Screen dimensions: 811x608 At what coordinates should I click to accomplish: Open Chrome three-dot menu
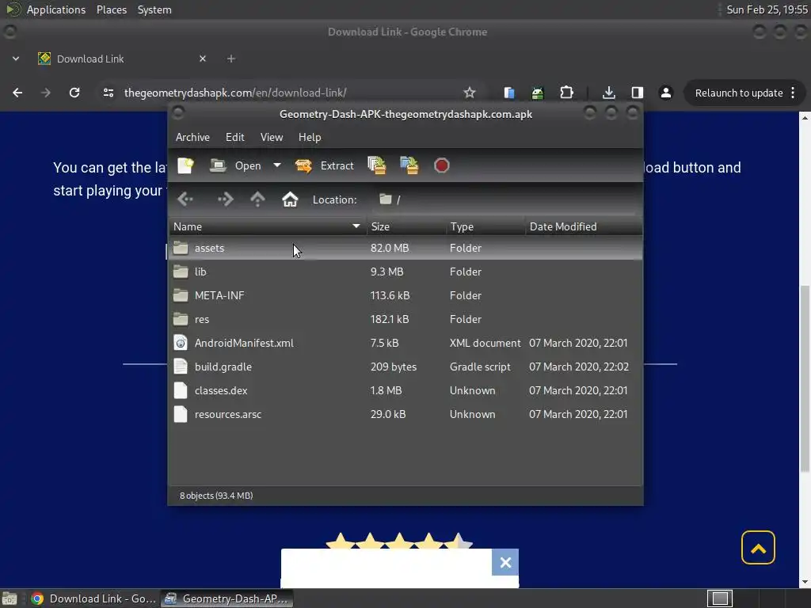point(793,93)
